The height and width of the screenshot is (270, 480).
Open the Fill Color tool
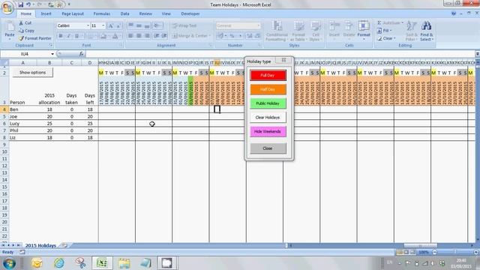(x=103, y=36)
